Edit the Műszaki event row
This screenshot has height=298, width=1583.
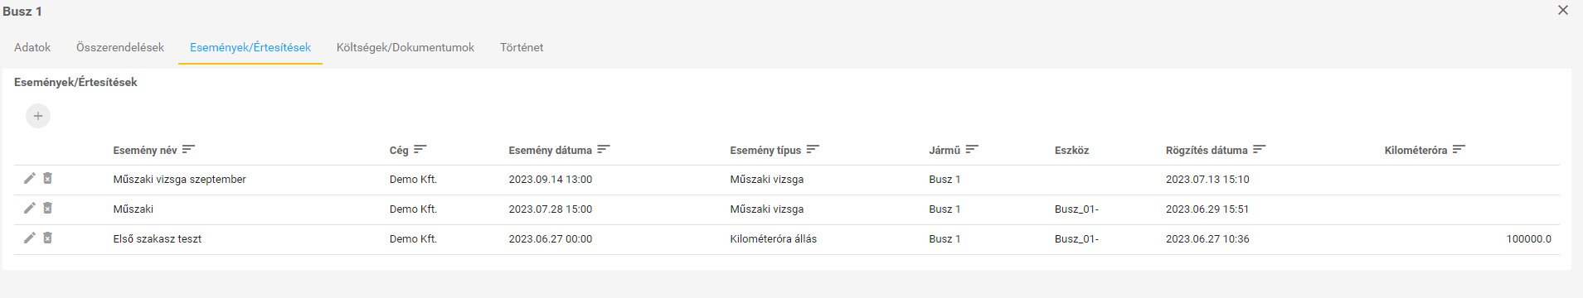point(30,209)
